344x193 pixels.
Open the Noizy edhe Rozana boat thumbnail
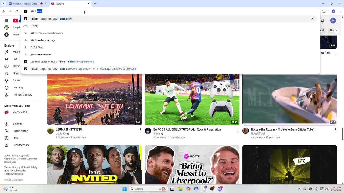click(x=290, y=100)
